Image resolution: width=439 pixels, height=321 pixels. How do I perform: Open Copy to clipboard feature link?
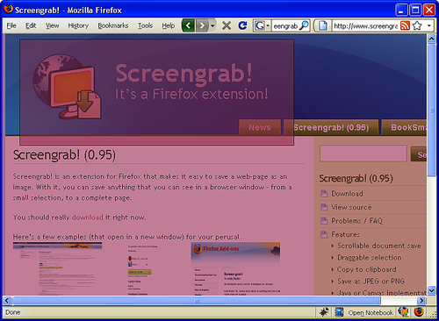367,269
